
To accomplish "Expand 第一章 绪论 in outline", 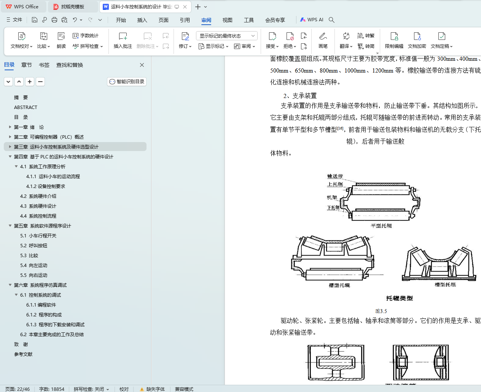I will point(10,127).
